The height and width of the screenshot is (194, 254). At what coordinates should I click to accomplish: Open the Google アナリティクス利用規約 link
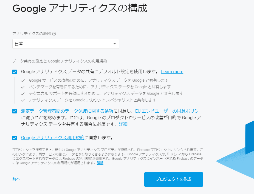pyautogui.click(x=53, y=138)
